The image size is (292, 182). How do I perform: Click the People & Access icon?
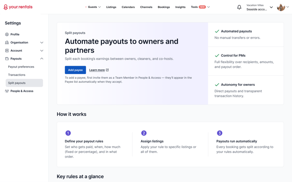point(7,91)
